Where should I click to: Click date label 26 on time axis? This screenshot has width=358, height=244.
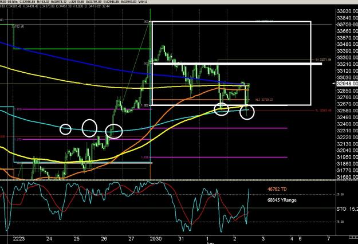pyautogui.click(x=104, y=239)
